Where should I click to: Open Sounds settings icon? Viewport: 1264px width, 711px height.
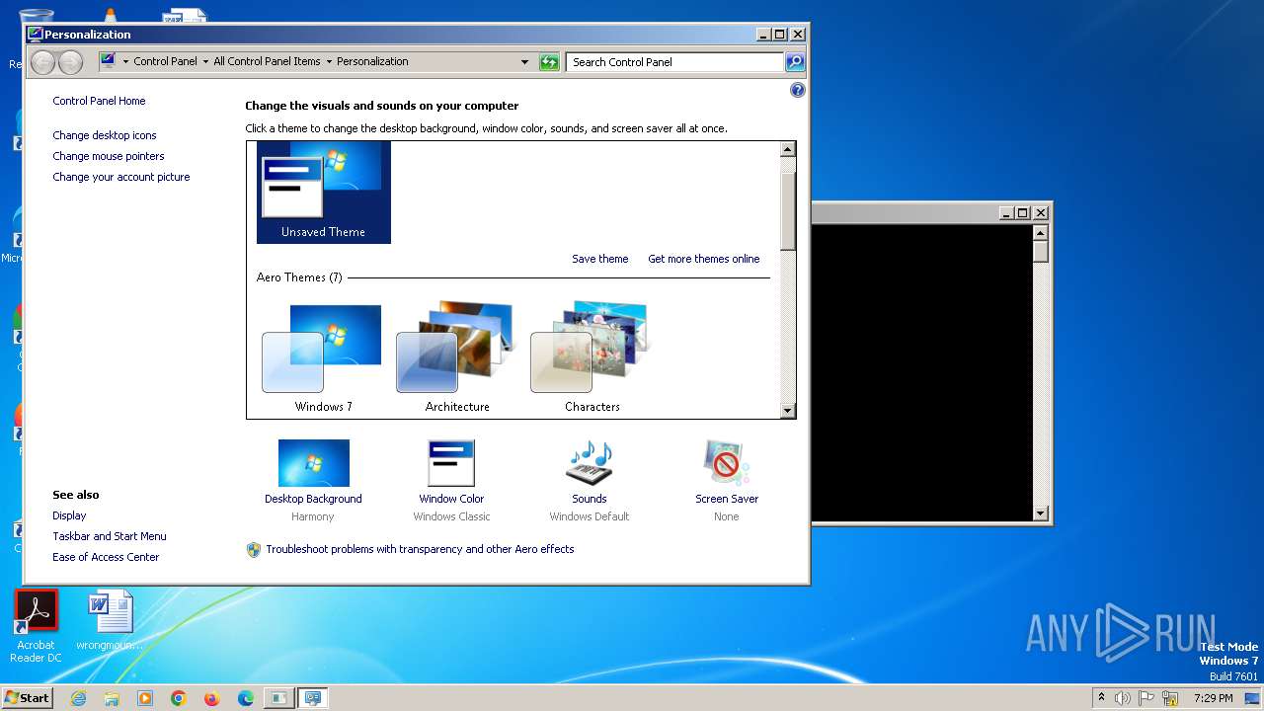(590, 463)
